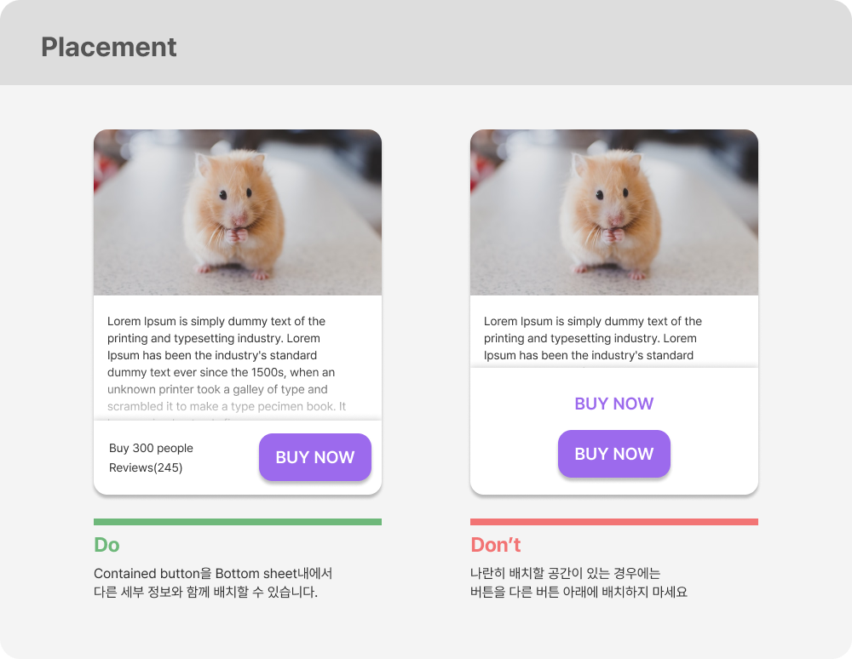Click the Contained button description under Do
Screen dimensions: 852x659
(213, 582)
